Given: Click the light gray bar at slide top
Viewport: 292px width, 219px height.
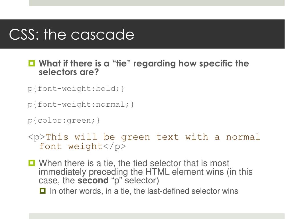Looking at the screenshot, I should tap(157, 3).
